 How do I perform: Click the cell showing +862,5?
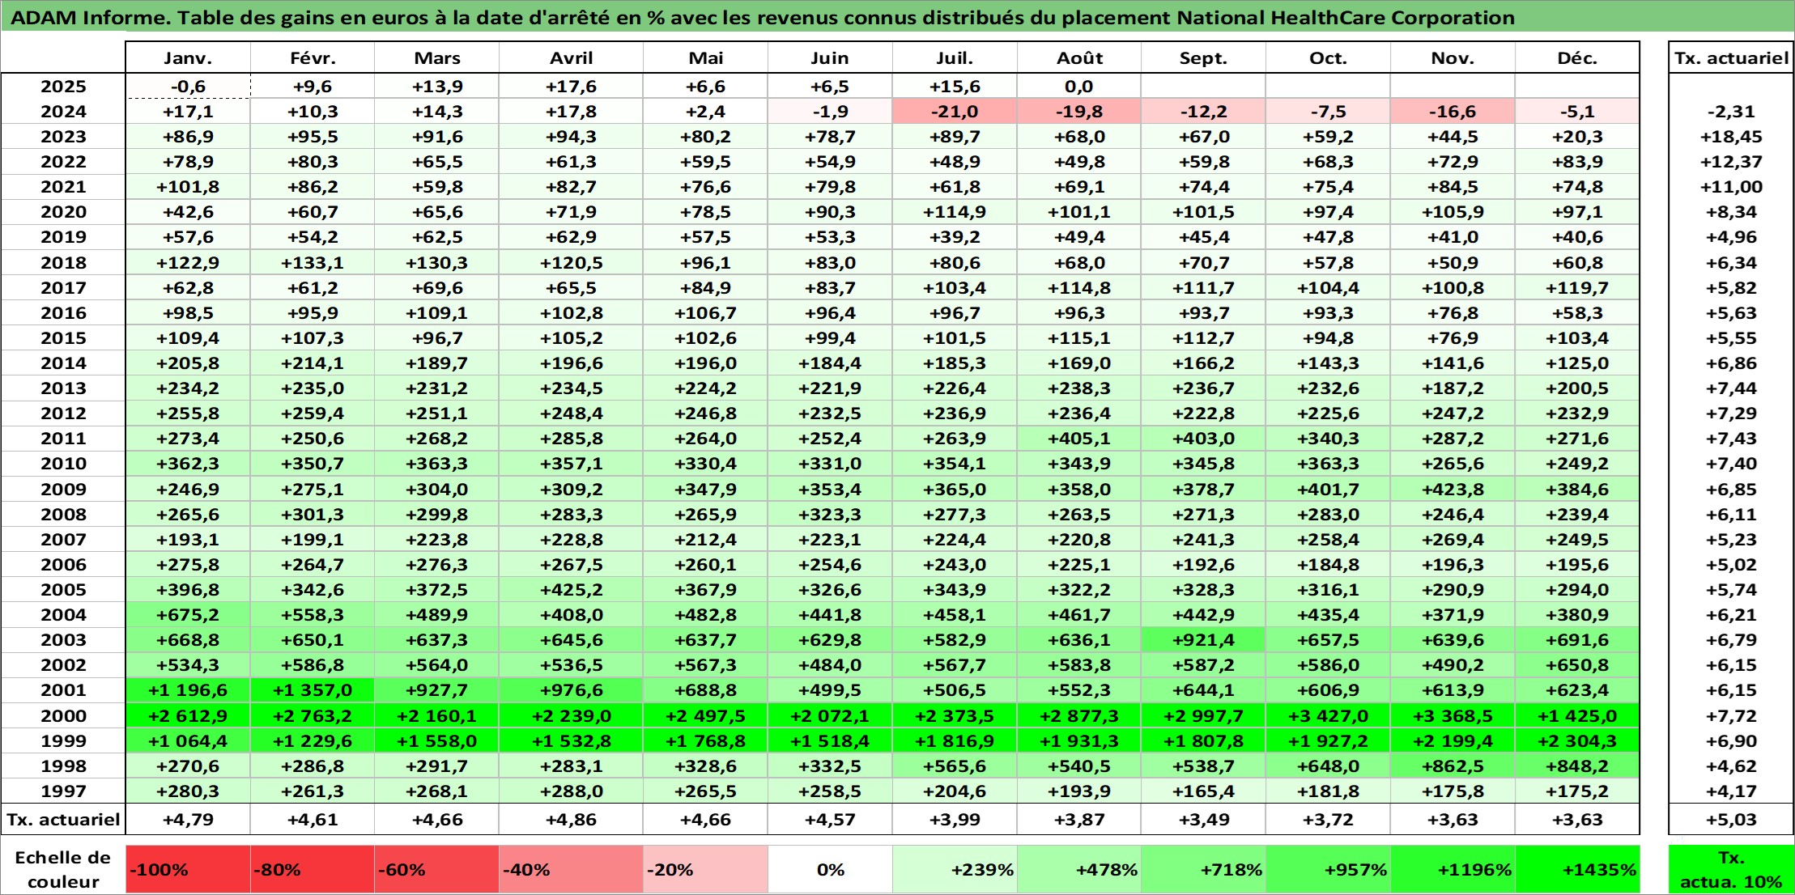click(x=1453, y=766)
